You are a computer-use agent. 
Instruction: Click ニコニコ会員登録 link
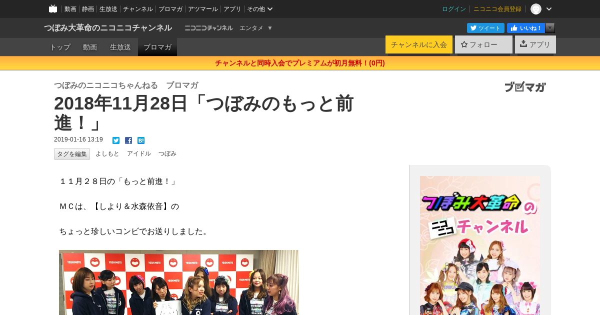click(497, 9)
